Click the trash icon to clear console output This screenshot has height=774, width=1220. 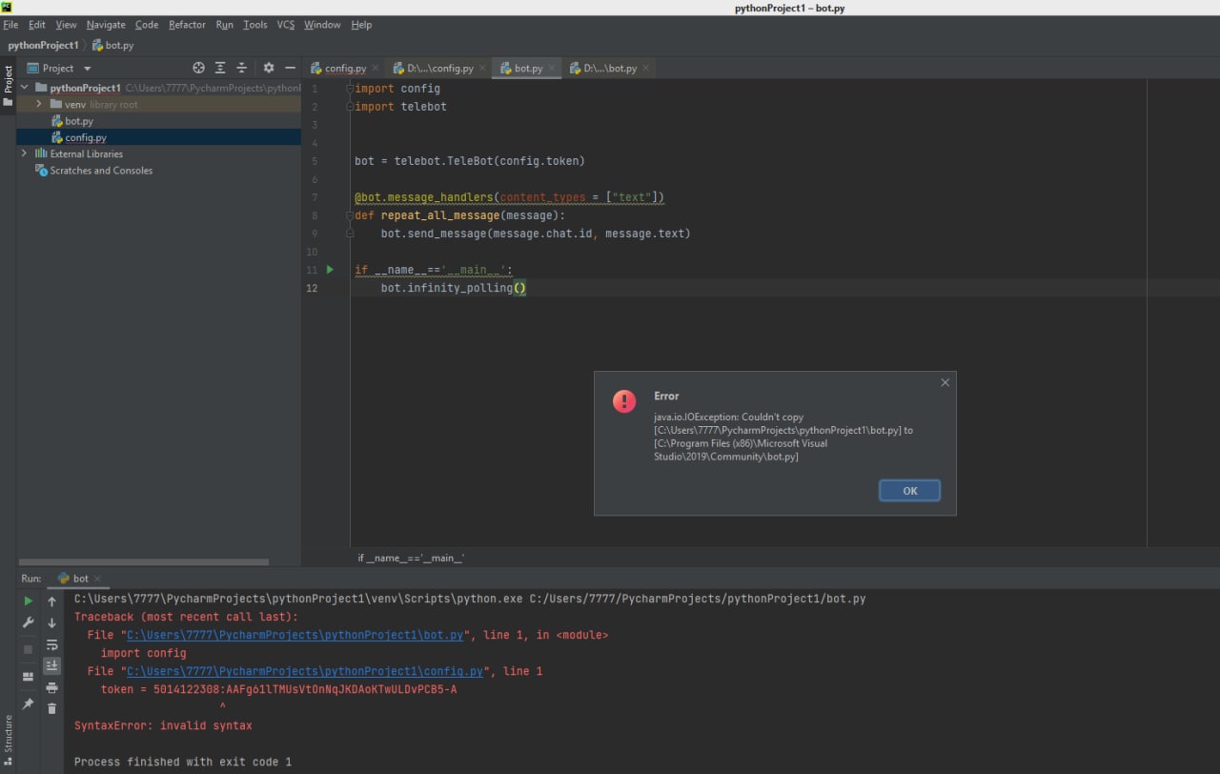51,708
